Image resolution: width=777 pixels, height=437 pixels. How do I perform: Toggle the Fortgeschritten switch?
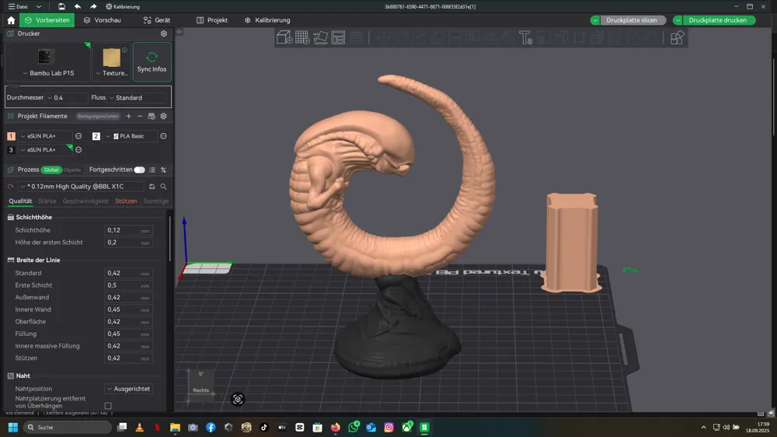pyautogui.click(x=139, y=170)
